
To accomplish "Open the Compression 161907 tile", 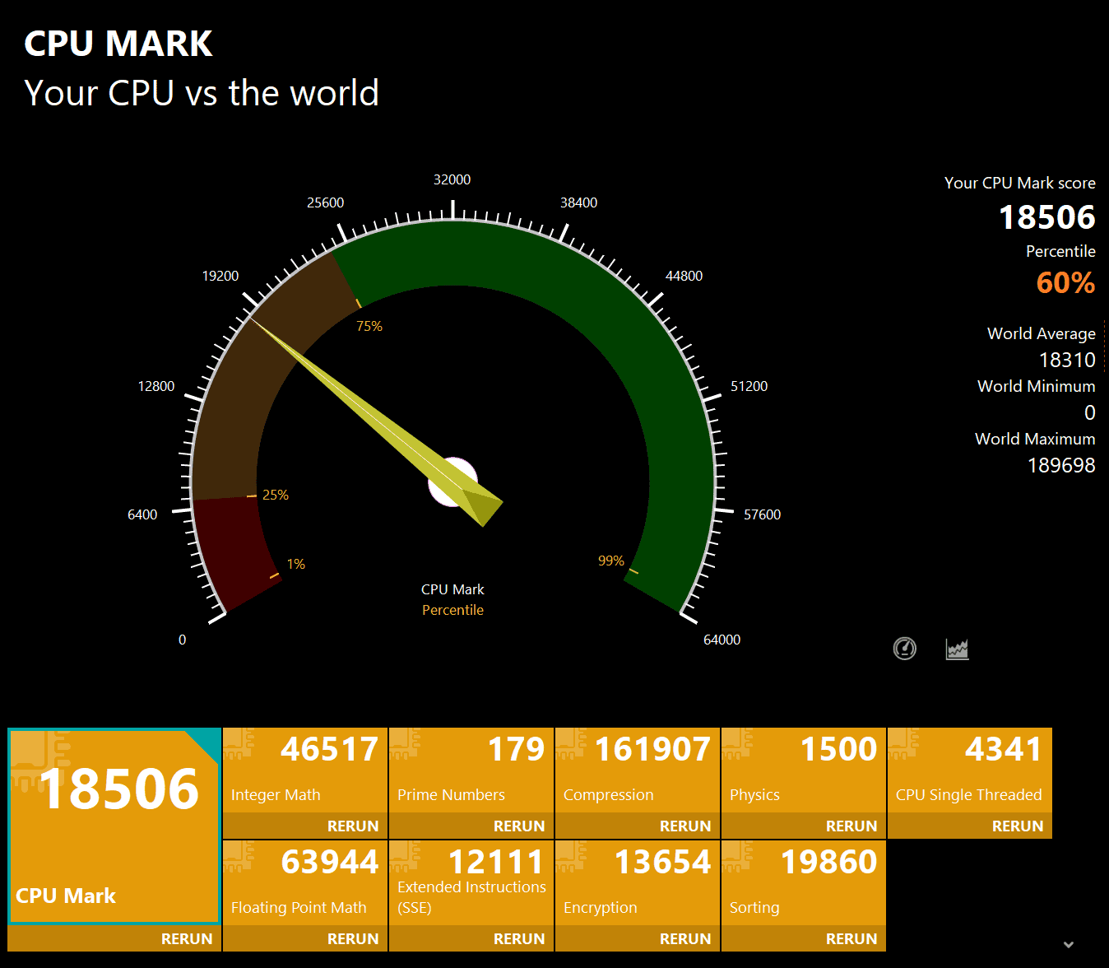I will 638,770.
